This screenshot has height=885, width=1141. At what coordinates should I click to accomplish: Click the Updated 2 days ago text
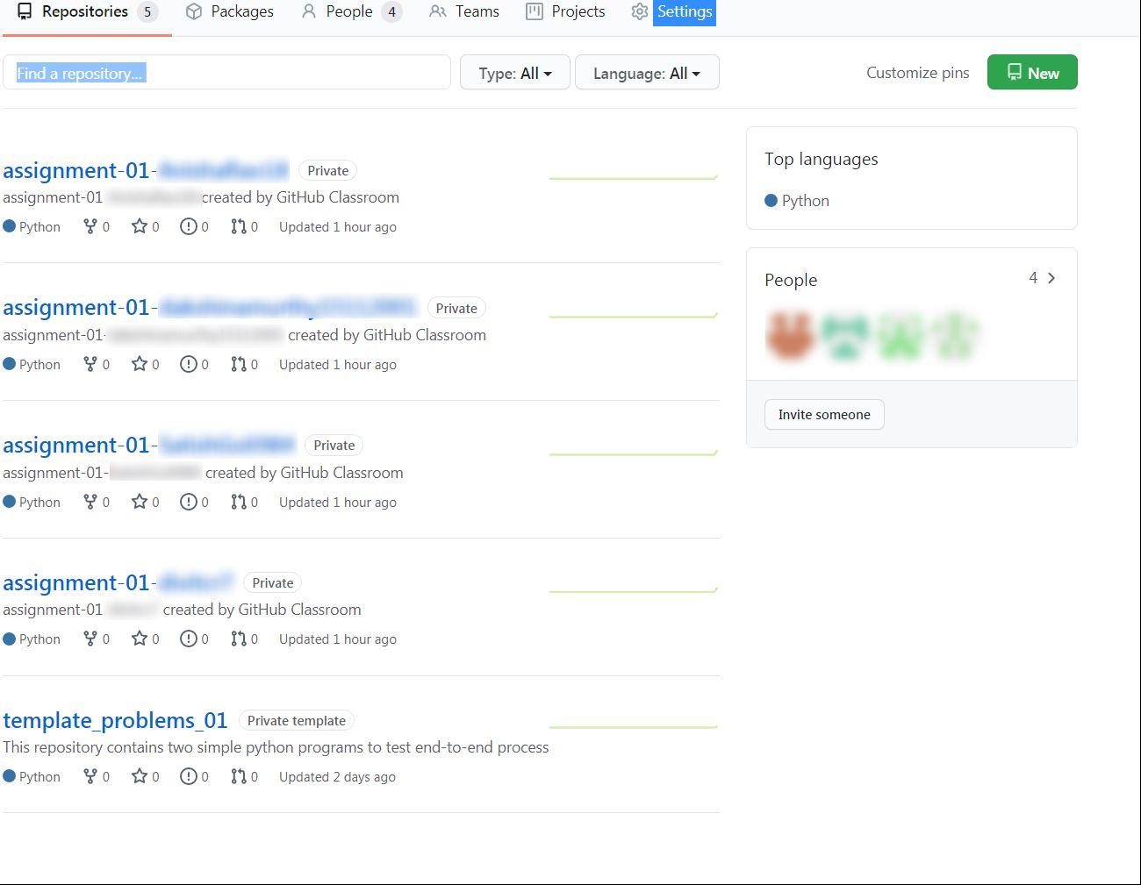(x=337, y=777)
